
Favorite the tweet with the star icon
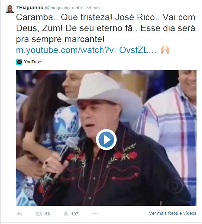tap(66, 214)
